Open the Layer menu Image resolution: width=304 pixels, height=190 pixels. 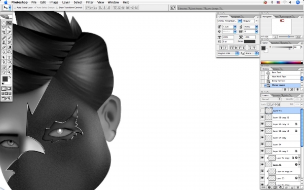click(66, 3)
